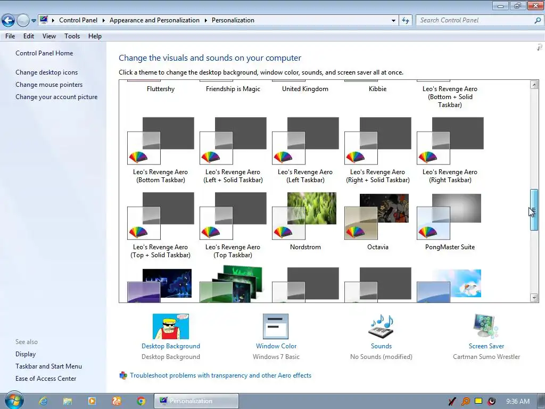Image resolution: width=545 pixels, height=409 pixels.
Task: Open Window Color settings icon
Action: [x=276, y=326]
